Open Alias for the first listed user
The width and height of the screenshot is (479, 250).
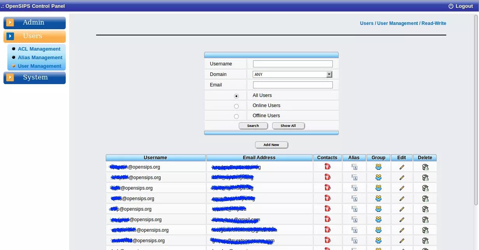[354, 167]
